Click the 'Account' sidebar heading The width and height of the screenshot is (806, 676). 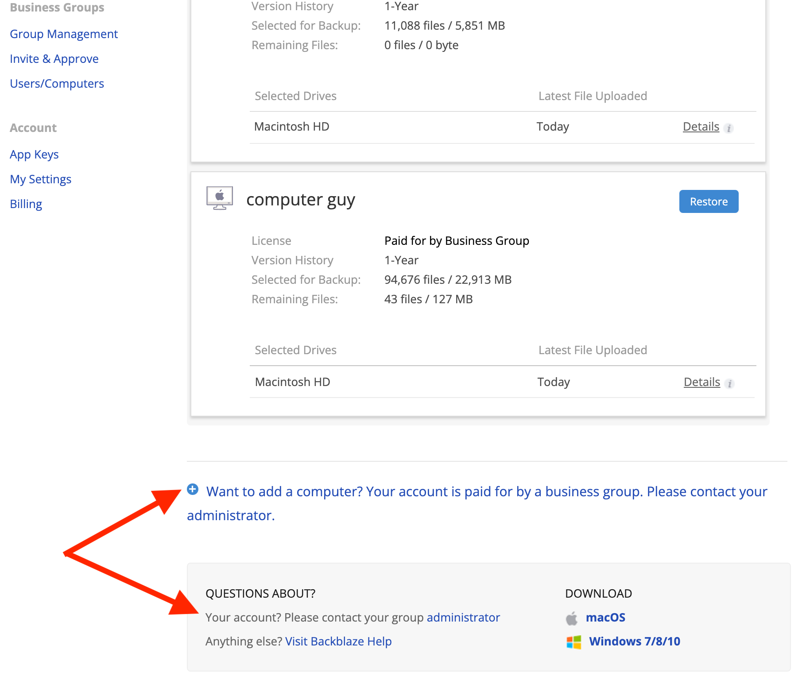[33, 128]
